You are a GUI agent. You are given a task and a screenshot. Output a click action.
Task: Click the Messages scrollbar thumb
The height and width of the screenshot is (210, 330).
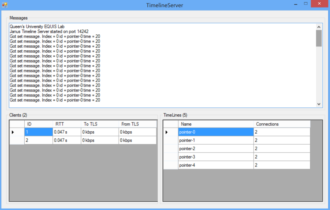click(319, 38)
